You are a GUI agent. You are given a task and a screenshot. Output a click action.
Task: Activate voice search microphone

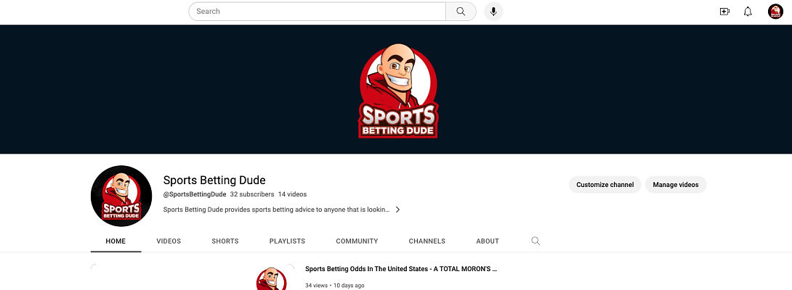493,12
